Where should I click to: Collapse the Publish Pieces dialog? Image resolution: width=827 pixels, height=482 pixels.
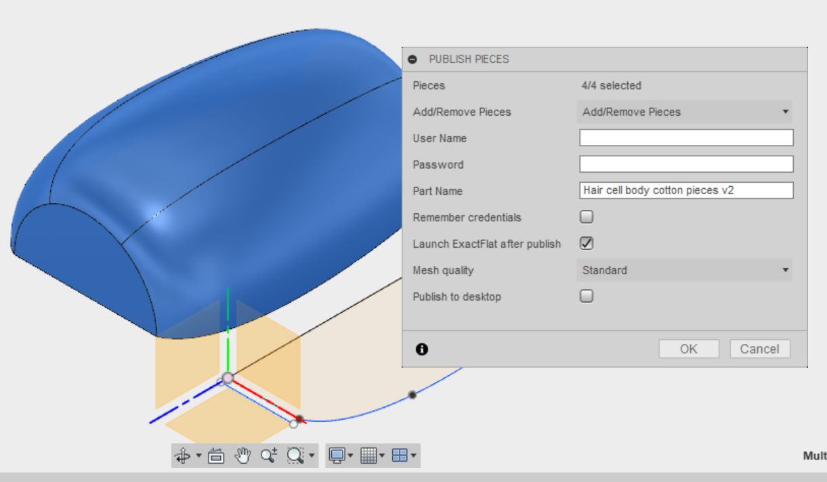tap(413, 60)
